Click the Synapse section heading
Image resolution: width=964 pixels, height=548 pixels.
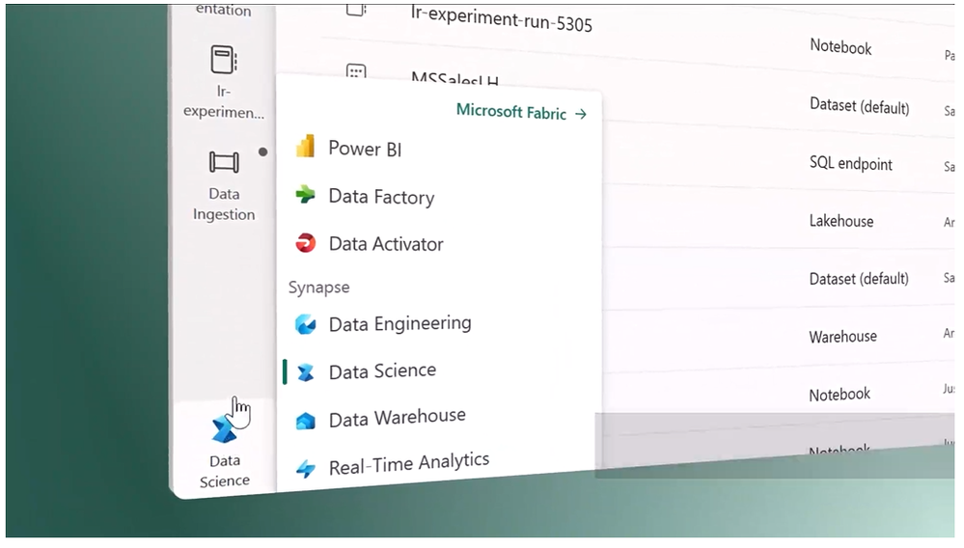pos(318,287)
